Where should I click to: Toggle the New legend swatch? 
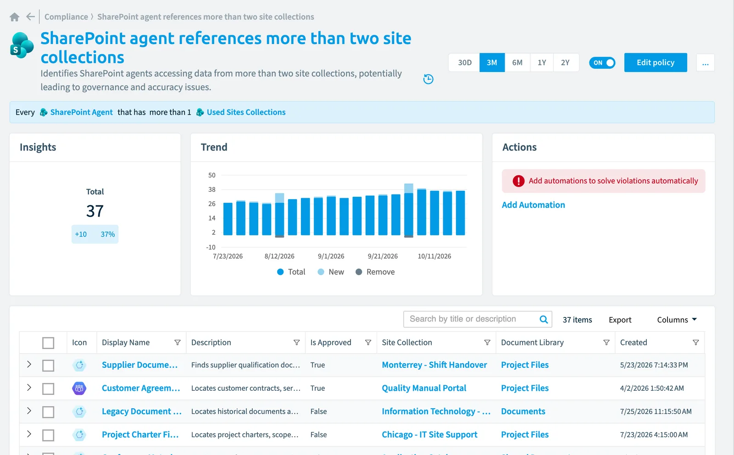pos(321,272)
